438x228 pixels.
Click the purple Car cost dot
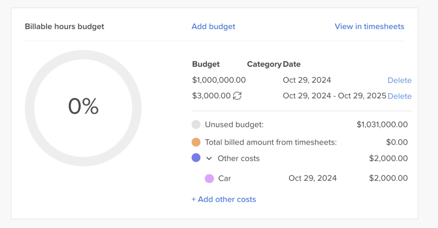210,179
